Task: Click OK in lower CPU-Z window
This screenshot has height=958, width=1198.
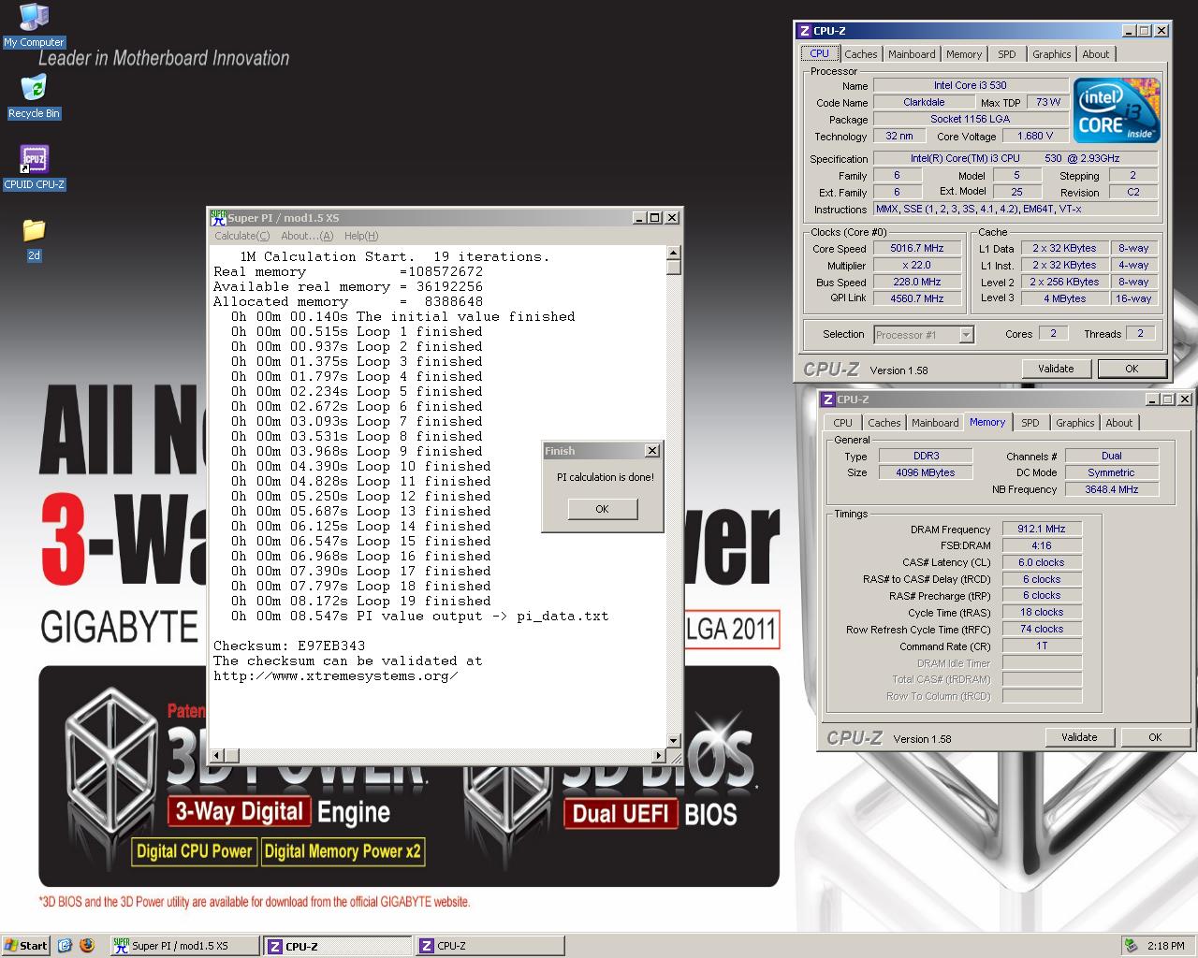Action: 1155,737
